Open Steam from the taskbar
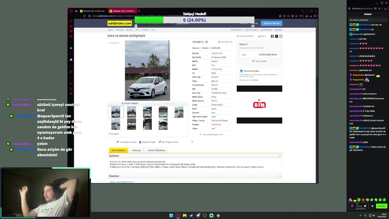The height and width of the screenshot is (219, 389). (191, 215)
